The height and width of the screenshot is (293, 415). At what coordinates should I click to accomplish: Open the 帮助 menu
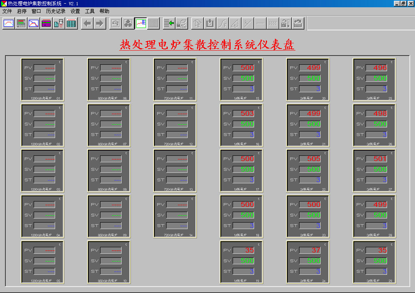pyautogui.click(x=104, y=11)
